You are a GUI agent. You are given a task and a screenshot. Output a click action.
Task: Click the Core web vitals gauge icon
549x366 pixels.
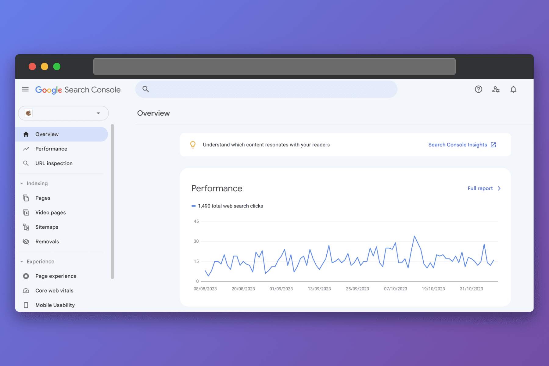tap(26, 291)
